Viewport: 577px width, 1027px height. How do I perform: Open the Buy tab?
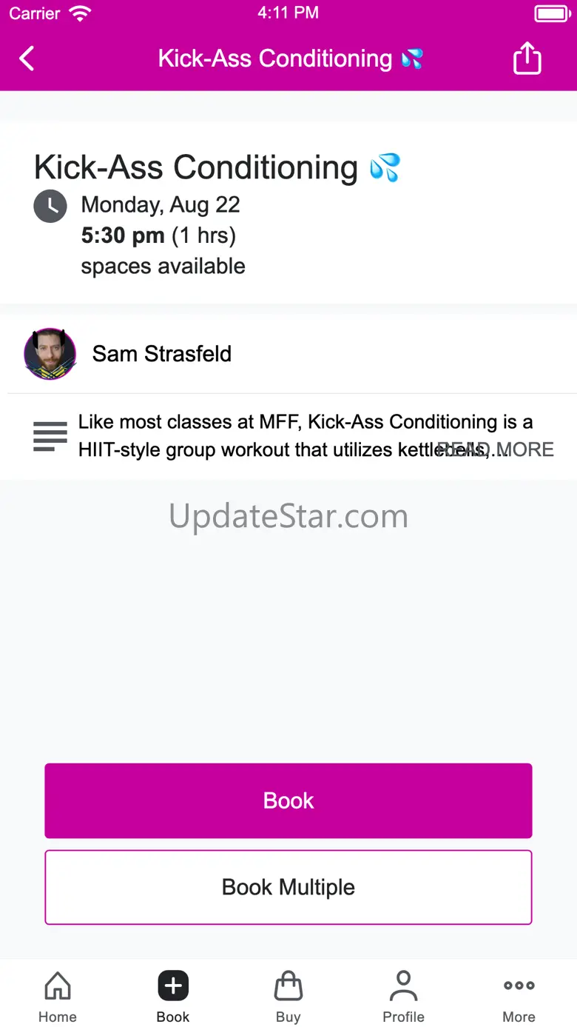pos(288,997)
